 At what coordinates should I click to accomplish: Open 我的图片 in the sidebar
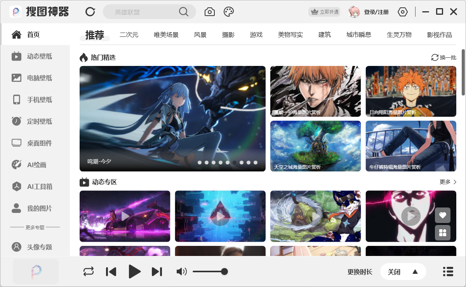pyautogui.click(x=35, y=208)
